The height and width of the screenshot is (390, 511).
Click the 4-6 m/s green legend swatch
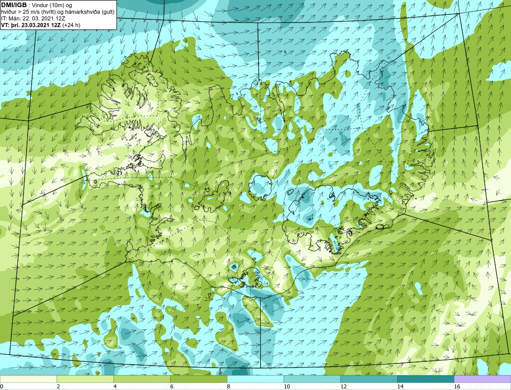pyautogui.click(x=142, y=379)
